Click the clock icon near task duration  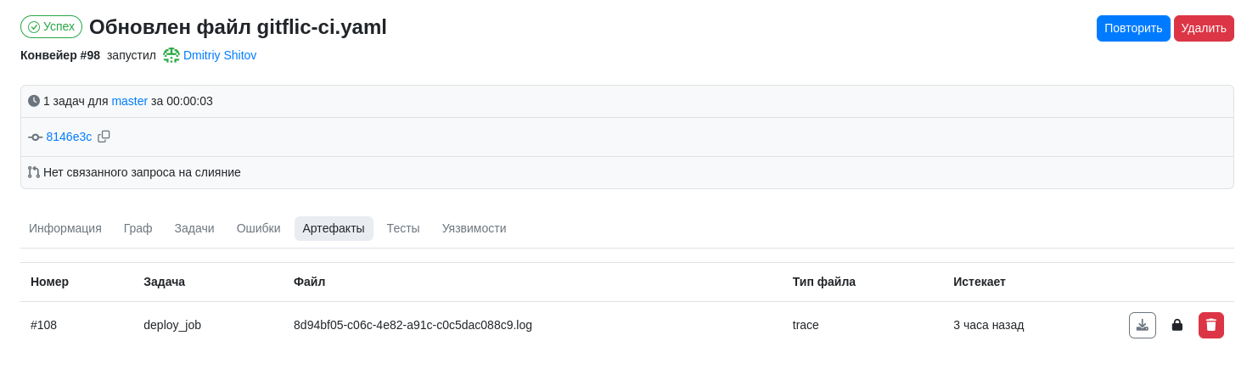point(34,101)
